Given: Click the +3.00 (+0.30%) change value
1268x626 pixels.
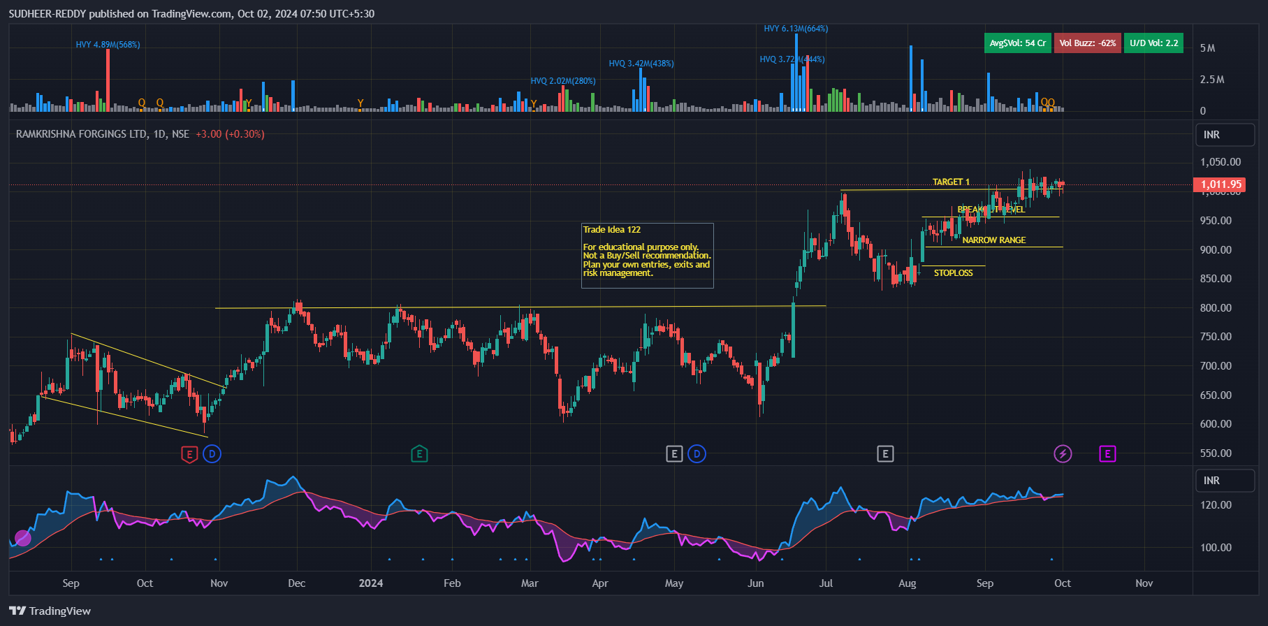Looking at the screenshot, I should point(230,134).
